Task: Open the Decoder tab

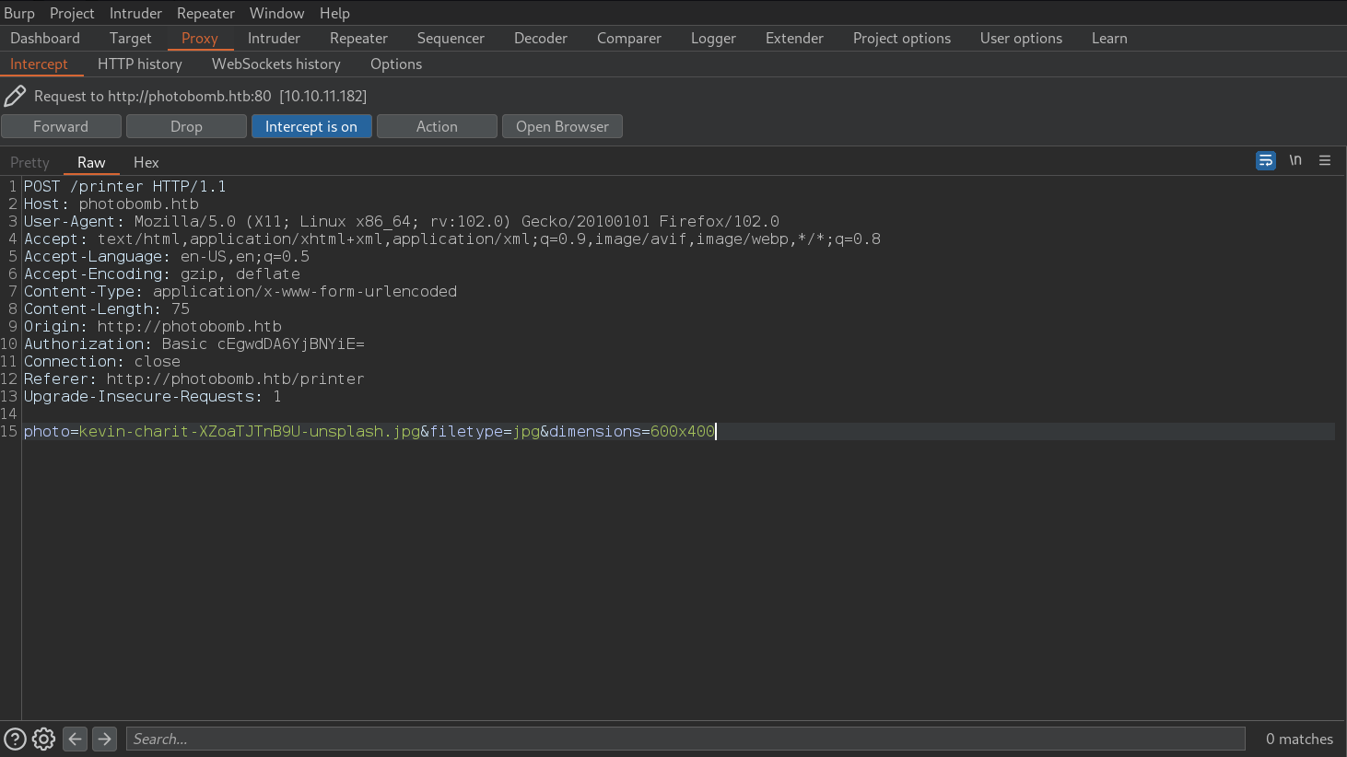Action: pos(541,38)
